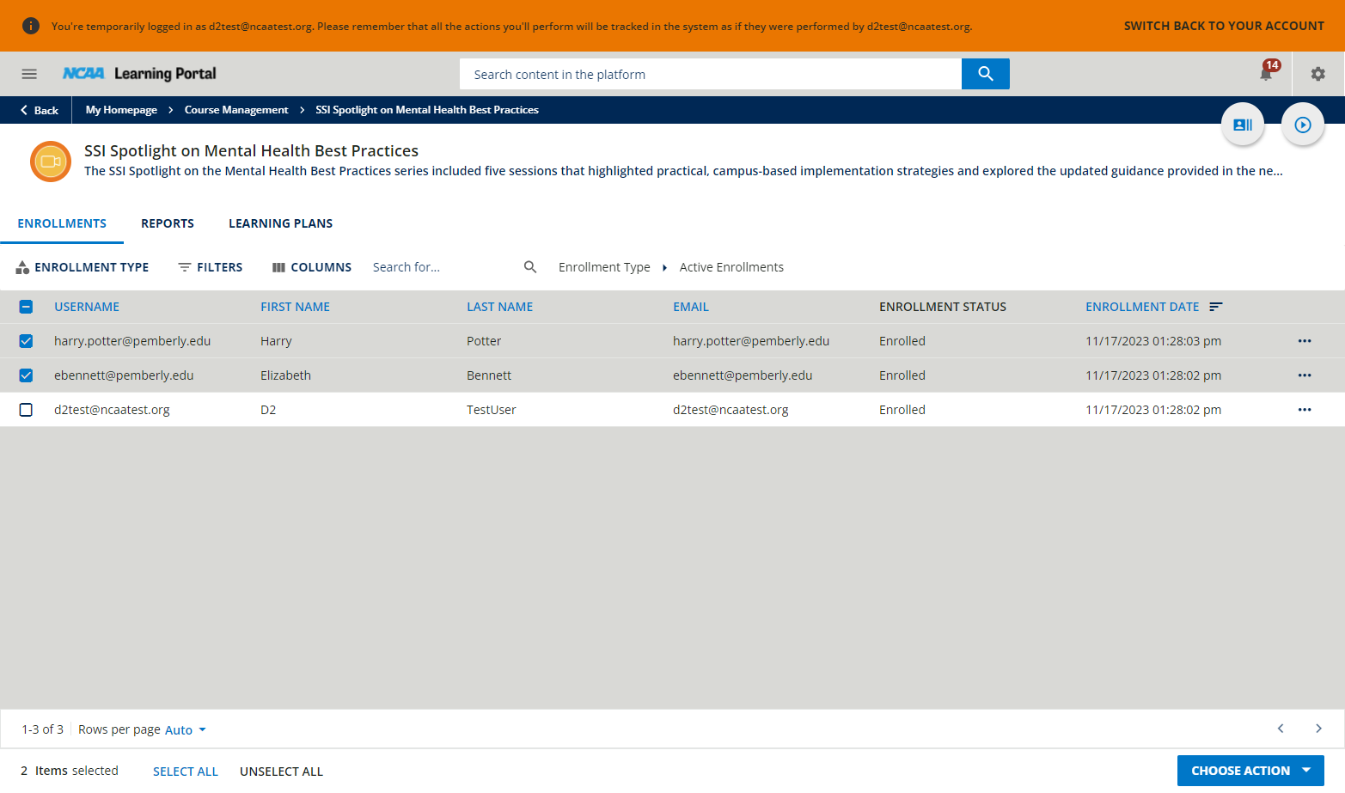Uncheck the ebennett@pemberly.edu row checkbox
1345x793 pixels.
[26, 375]
